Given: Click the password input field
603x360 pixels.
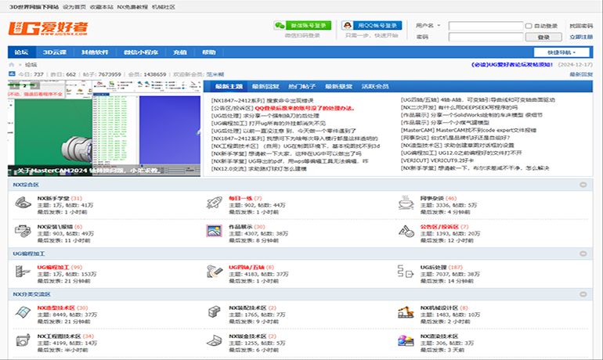Looking at the screenshot, I should pos(486,37).
